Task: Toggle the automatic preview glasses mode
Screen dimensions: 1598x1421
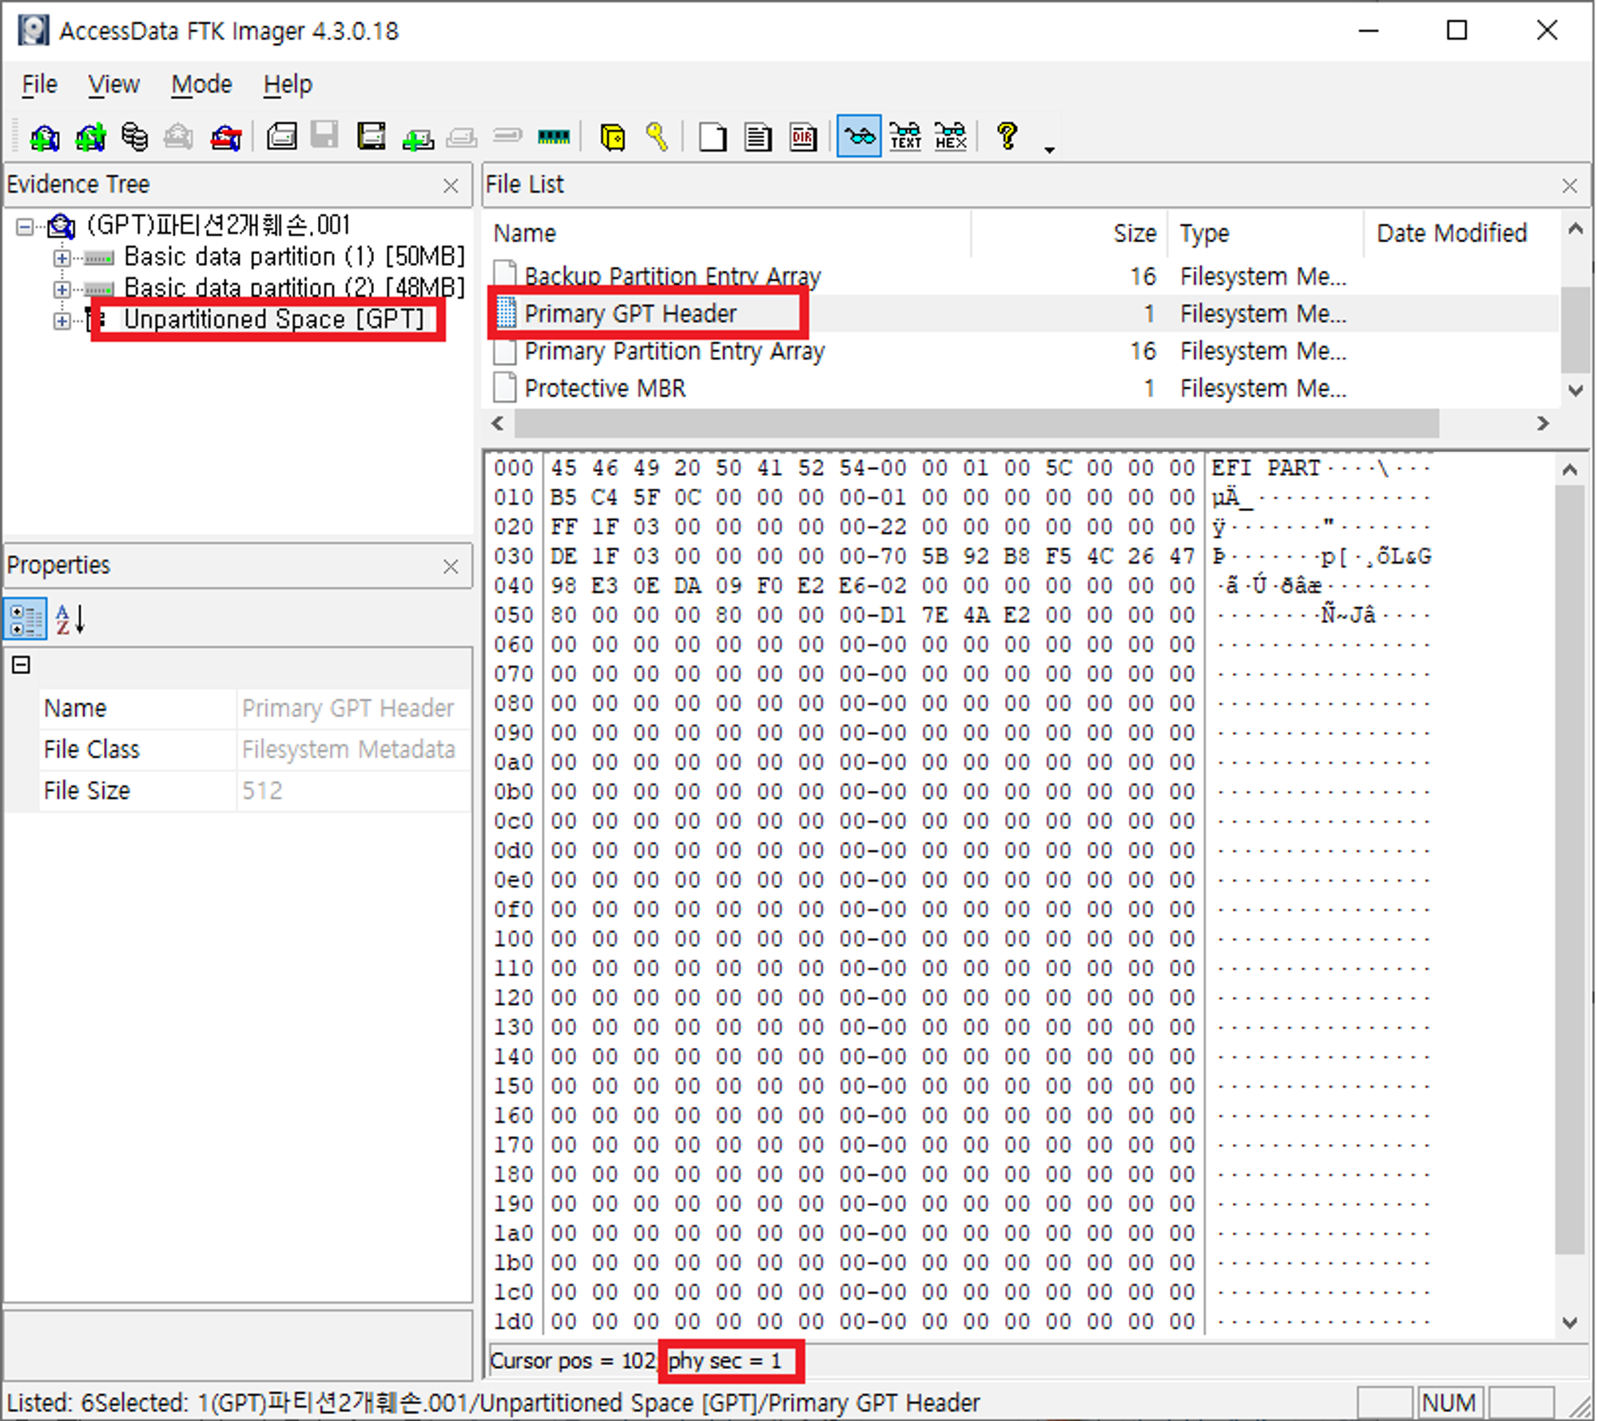Action: 859,137
